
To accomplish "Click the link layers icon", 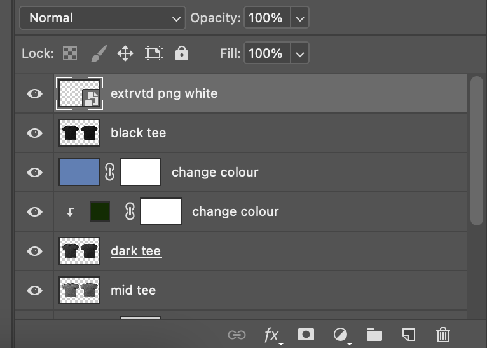I will [237, 334].
